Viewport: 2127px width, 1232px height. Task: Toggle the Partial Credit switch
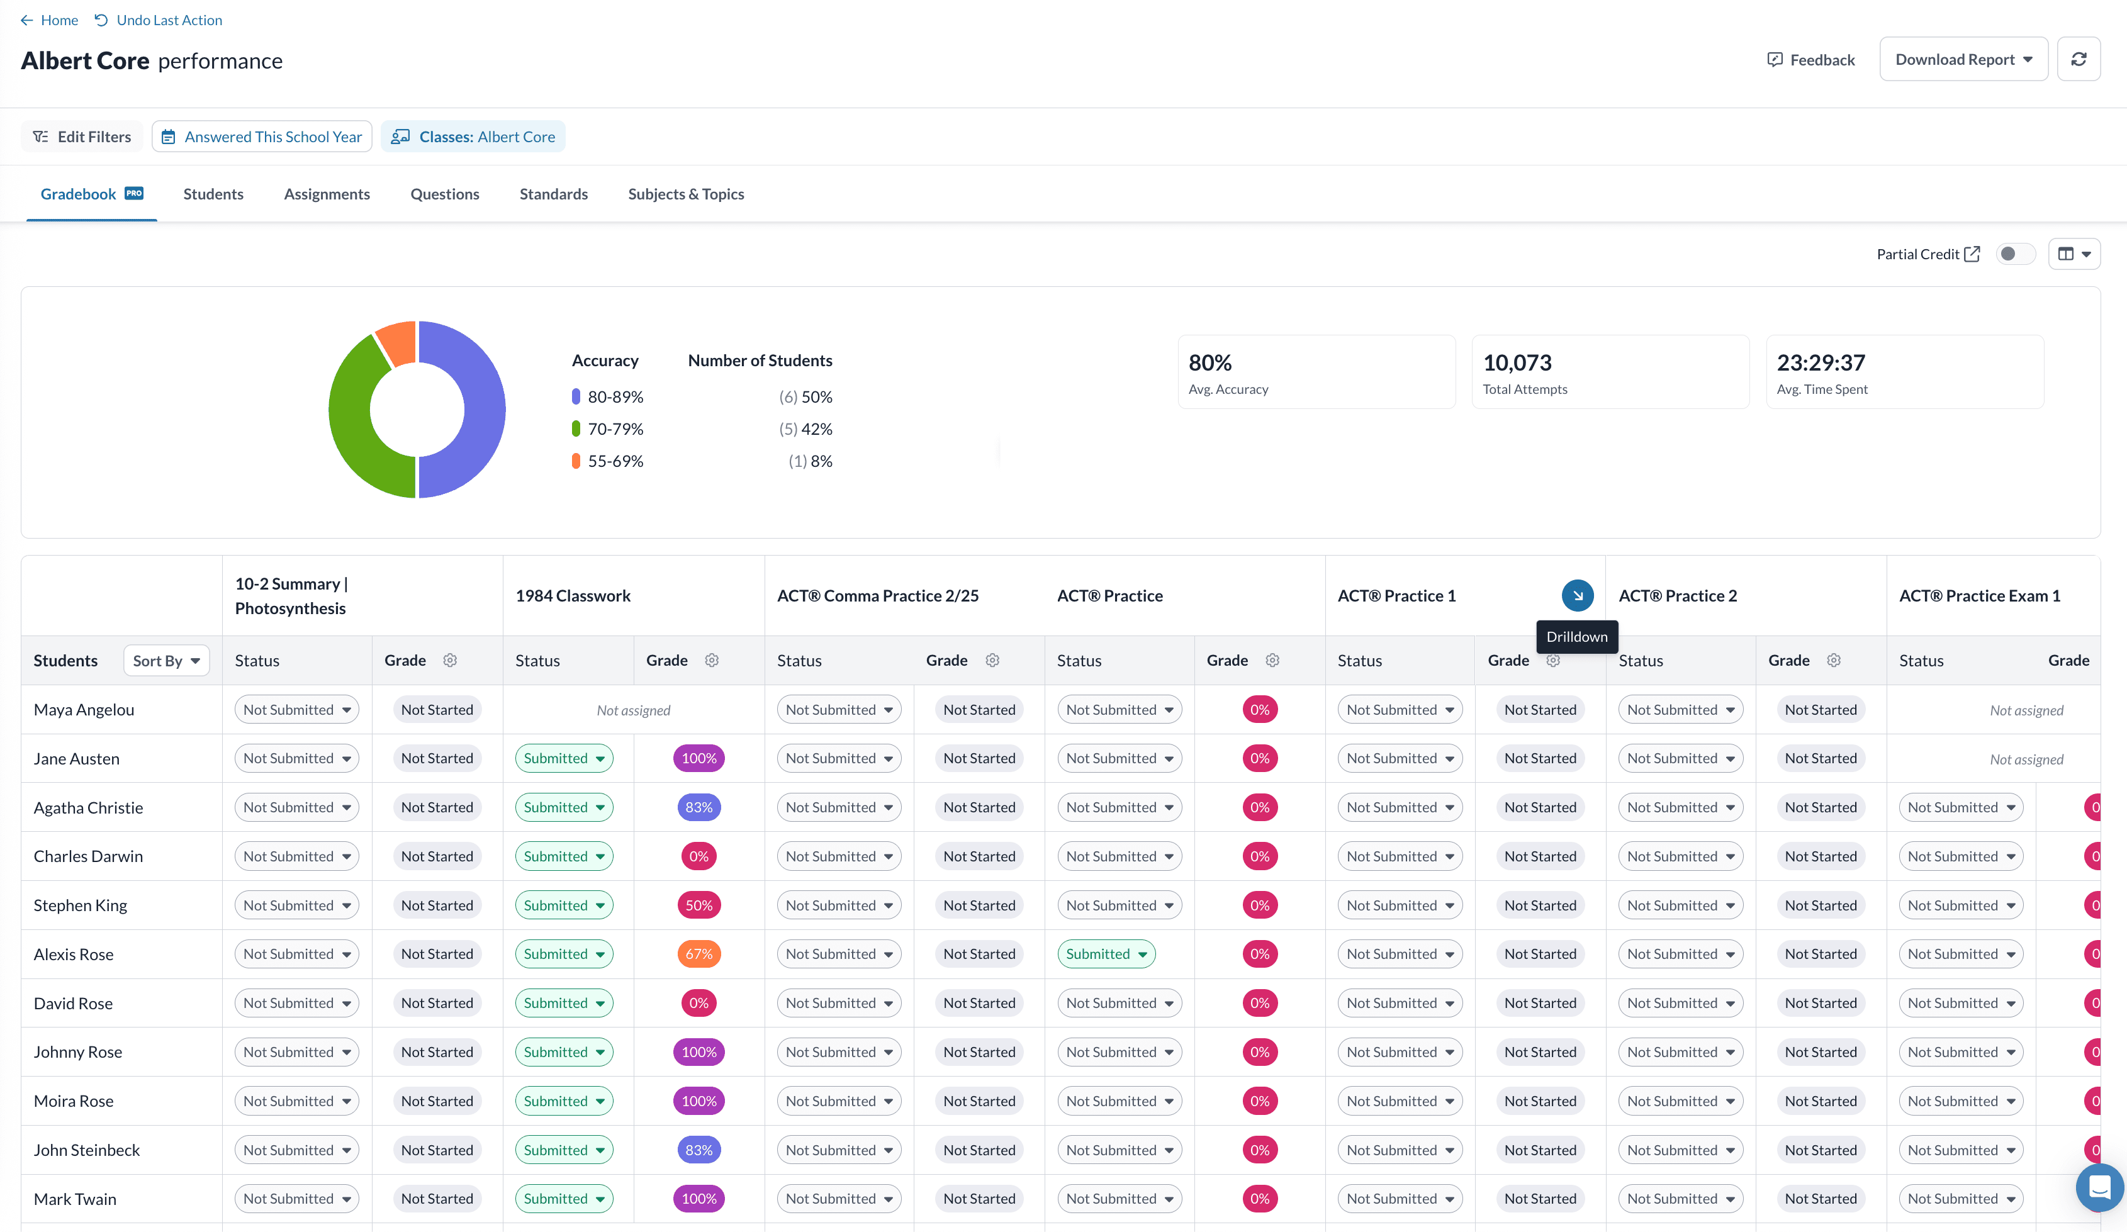pos(2015,254)
